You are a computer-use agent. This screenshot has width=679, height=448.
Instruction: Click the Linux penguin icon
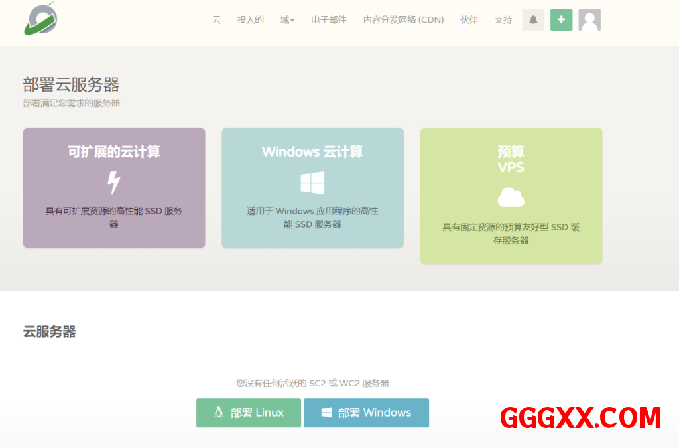click(218, 413)
